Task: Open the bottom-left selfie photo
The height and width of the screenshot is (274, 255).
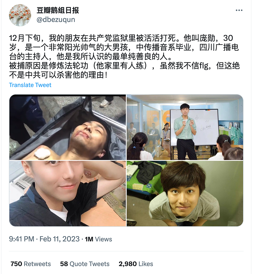Action: 68,193
